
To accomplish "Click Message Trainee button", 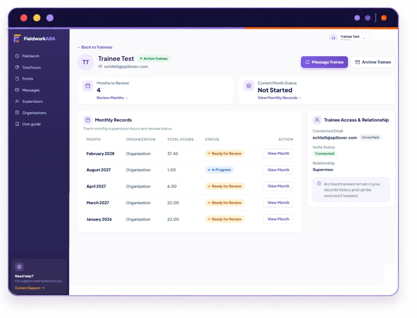I will (324, 62).
